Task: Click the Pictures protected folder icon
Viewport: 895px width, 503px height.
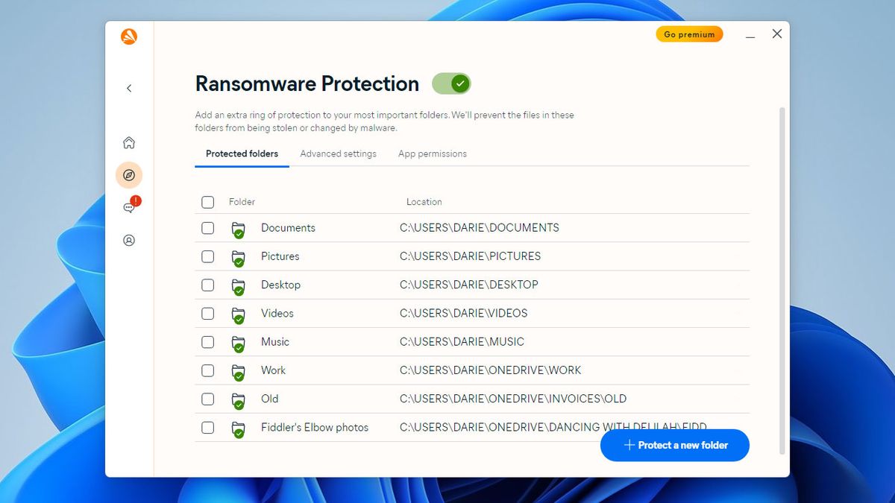Action: (239, 256)
